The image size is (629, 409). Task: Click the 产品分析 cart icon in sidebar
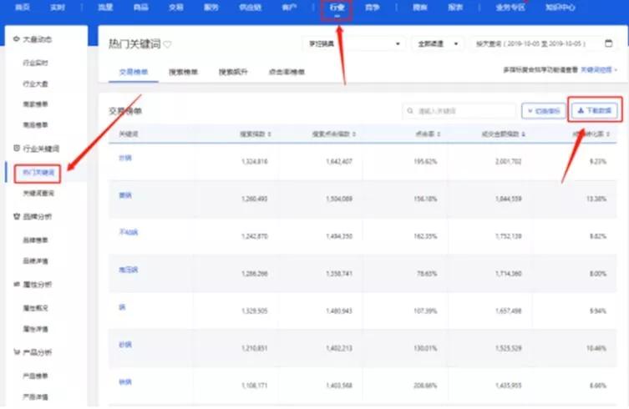point(17,352)
